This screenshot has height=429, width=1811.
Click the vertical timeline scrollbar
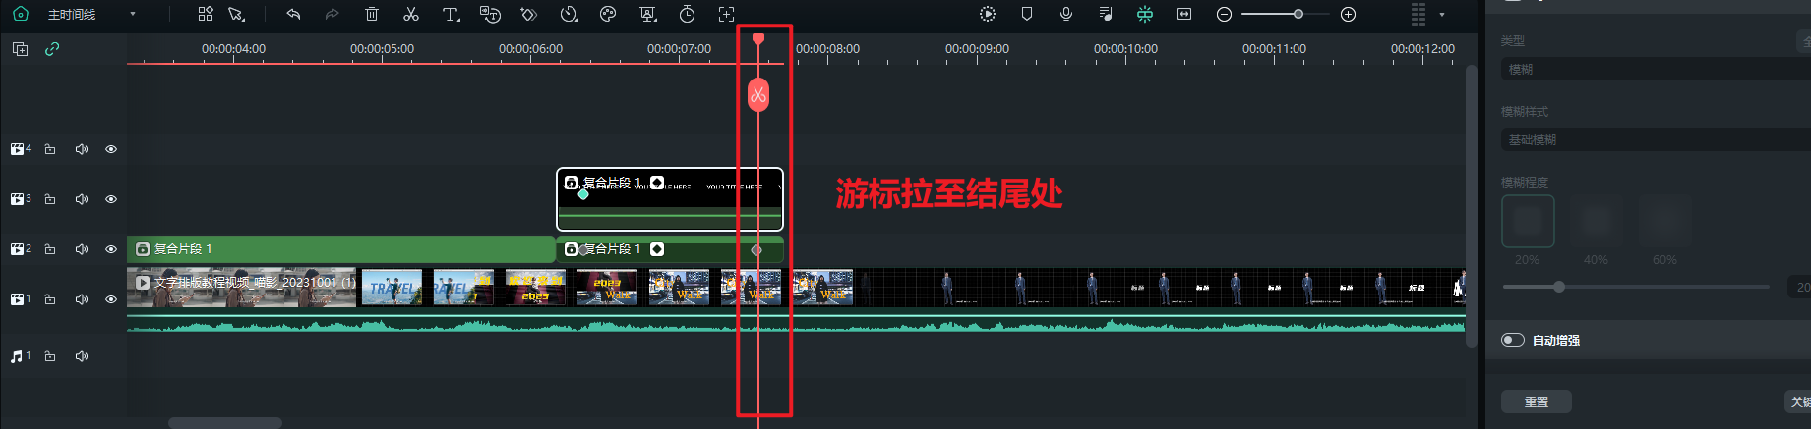(x=1472, y=206)
